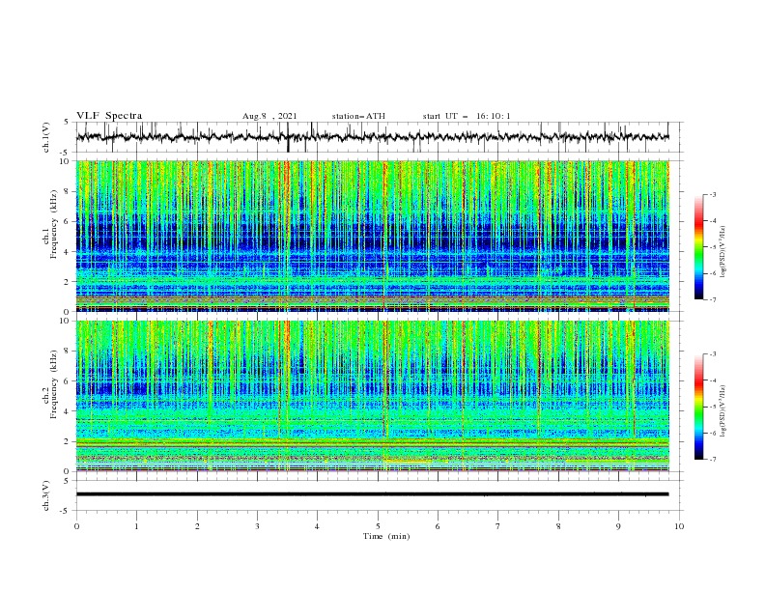This screenshot has width=765, height=591.
Task: Click inside the ch.1 spectrogram panel
Action: [x=372, y=236]
